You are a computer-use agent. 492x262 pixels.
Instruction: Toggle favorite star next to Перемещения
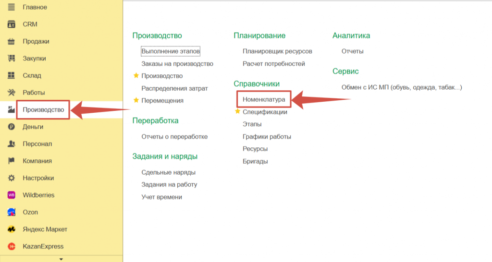click(x=136, y=100)
